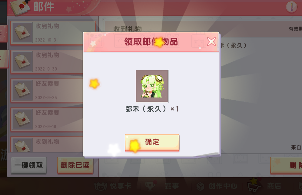This screenshot has height=195, width=302.
Task: Open the last partially visible 收到礼物 mail
Action: (x=47, y=145)
